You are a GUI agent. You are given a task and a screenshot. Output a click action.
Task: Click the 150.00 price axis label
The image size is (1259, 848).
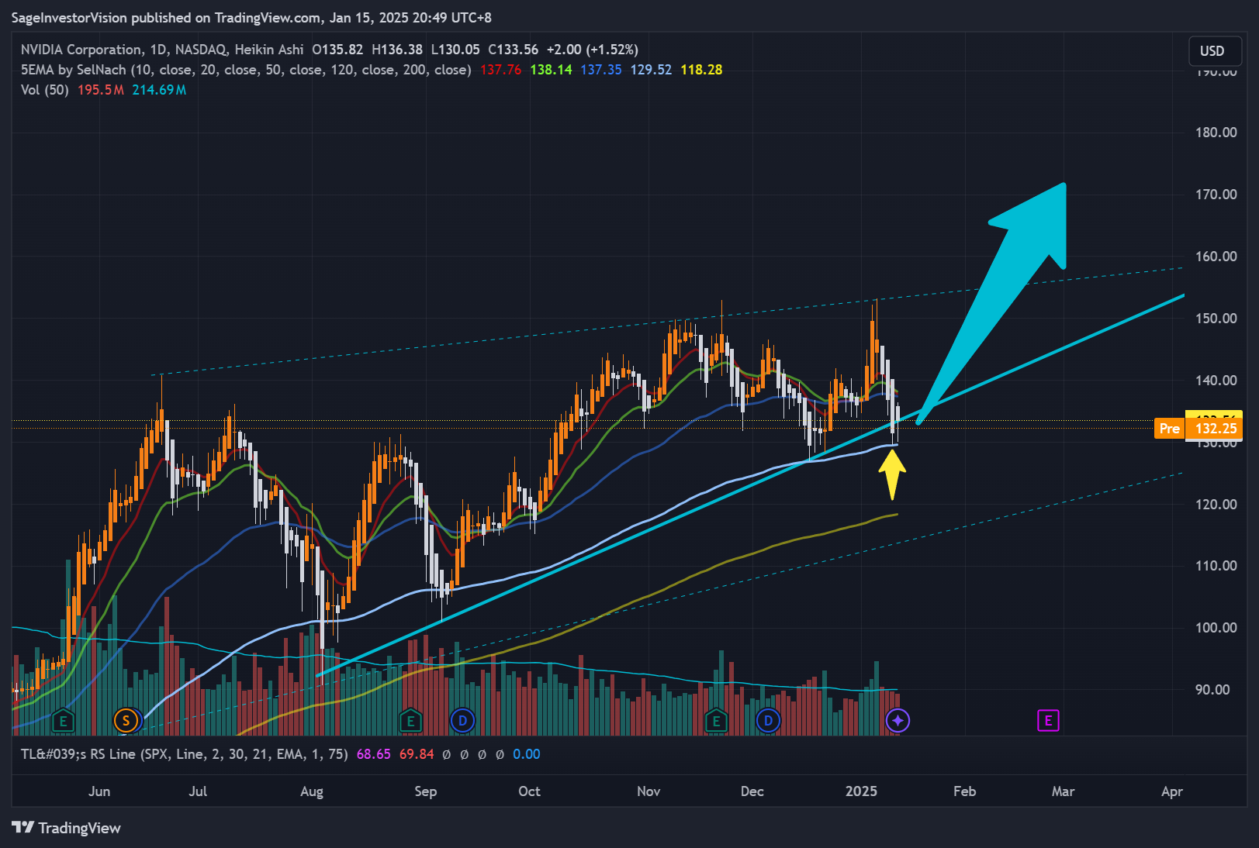coord(1216,319)
